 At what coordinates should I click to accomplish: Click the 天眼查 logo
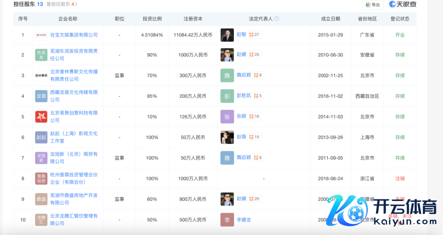point(402,5)
